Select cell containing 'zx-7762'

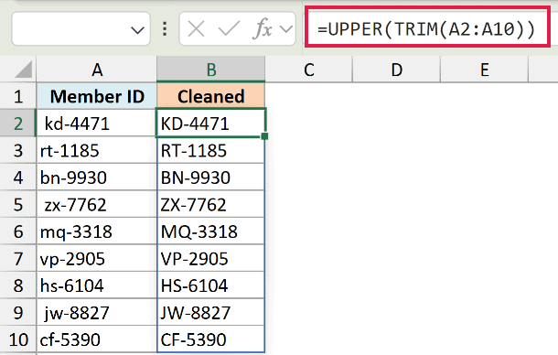point(97,204)
